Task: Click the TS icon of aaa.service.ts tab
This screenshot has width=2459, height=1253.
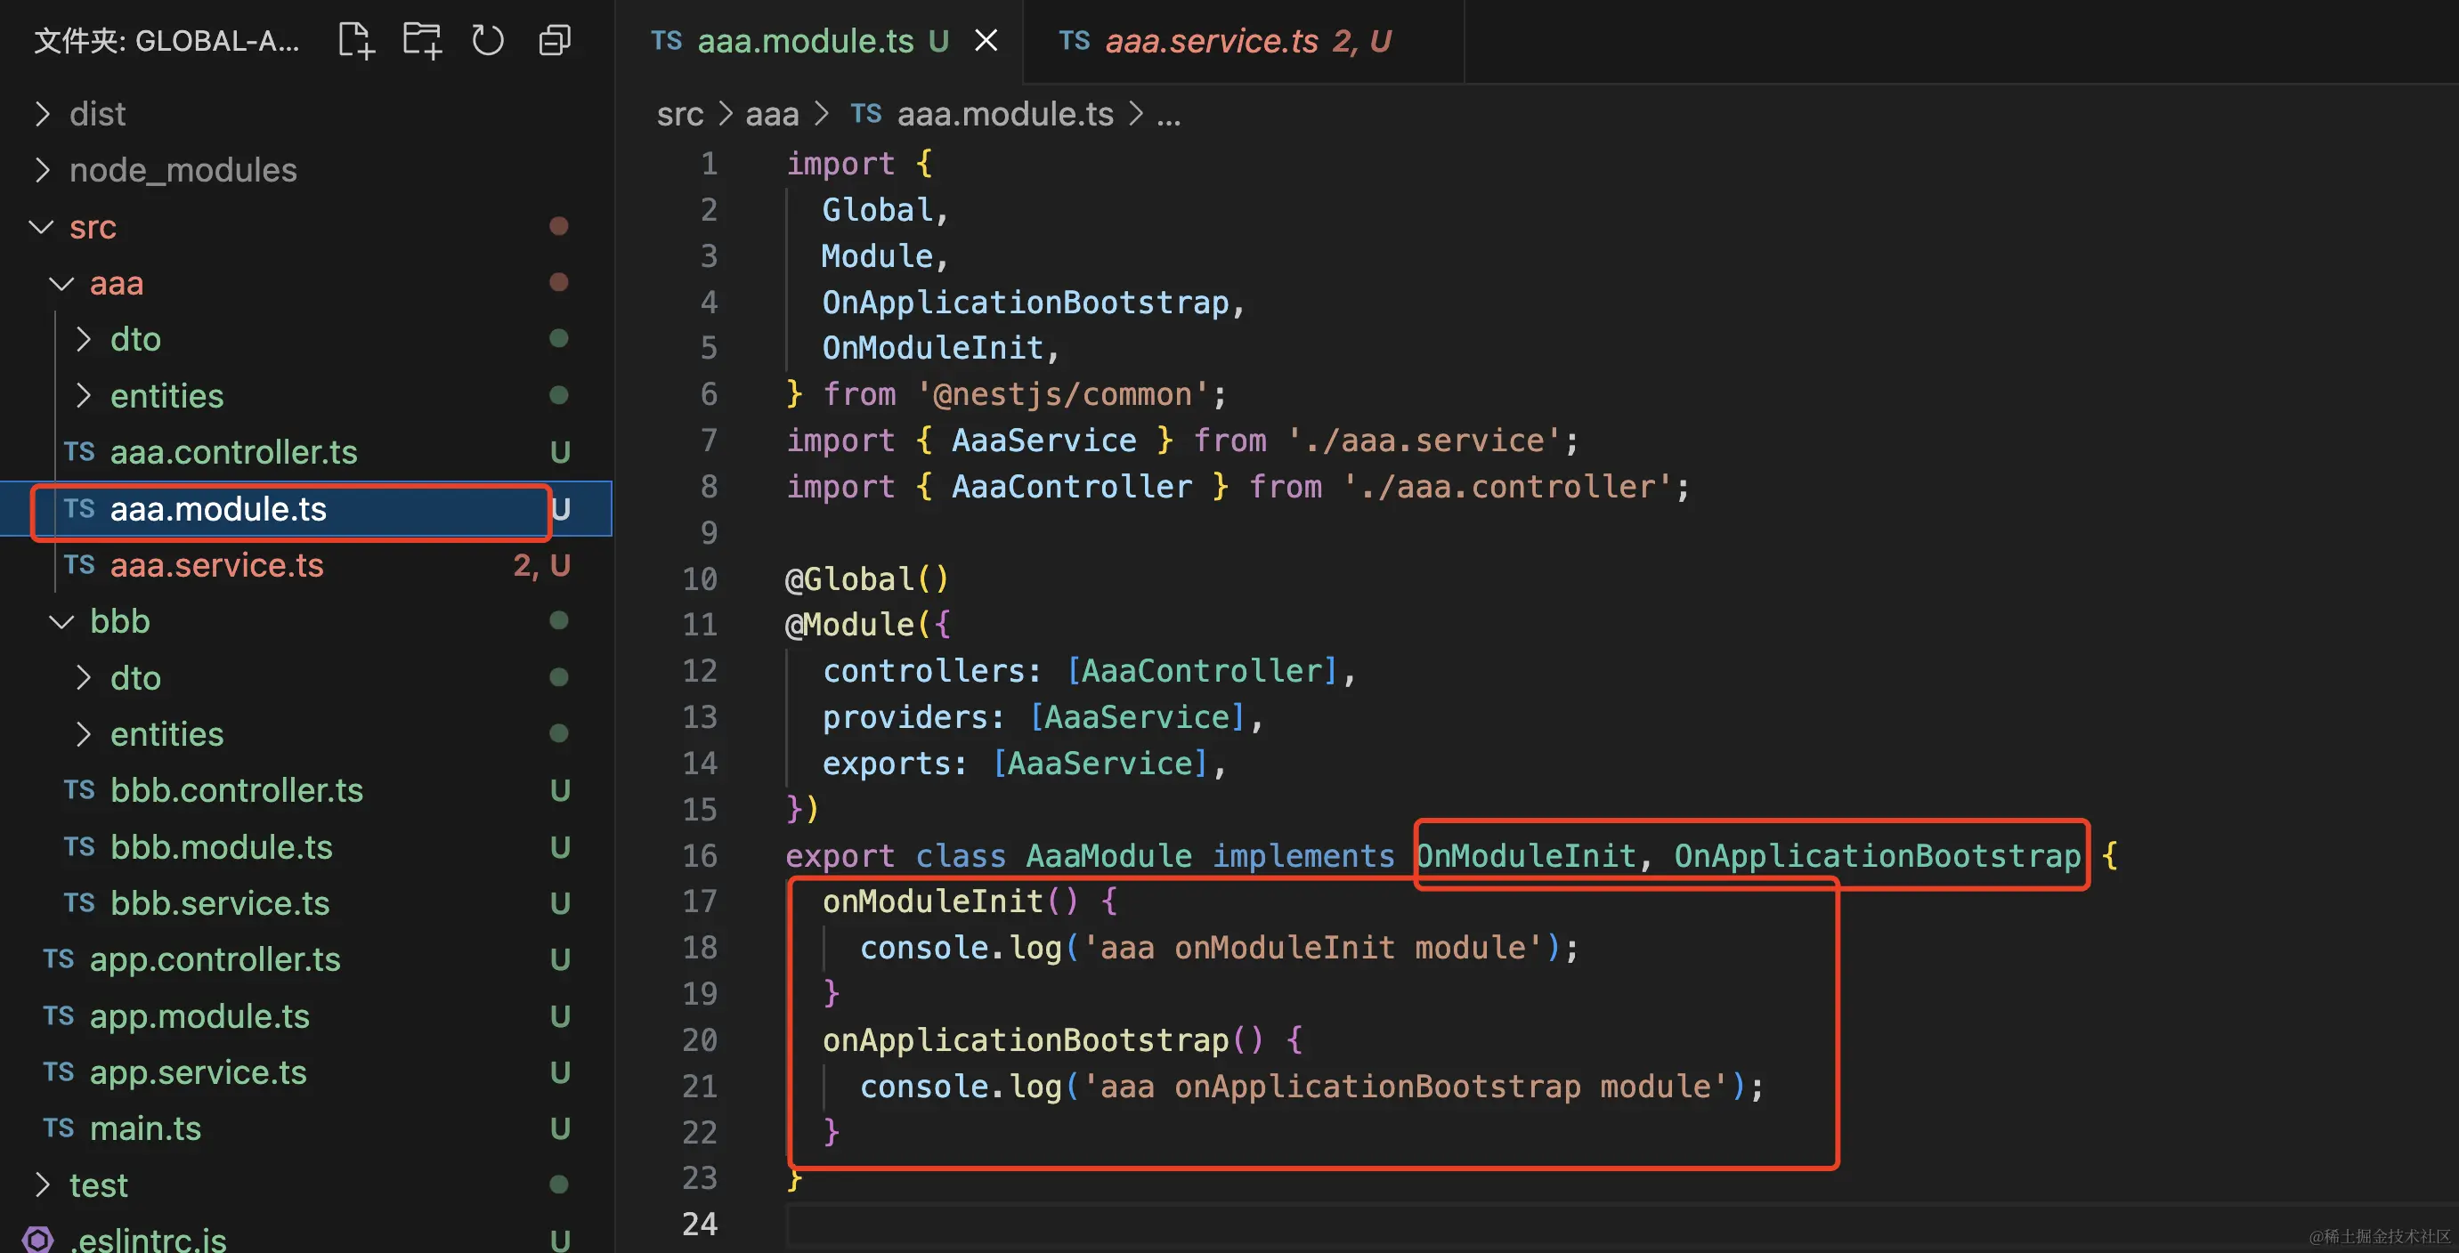Action: (x=1074, y=40)
